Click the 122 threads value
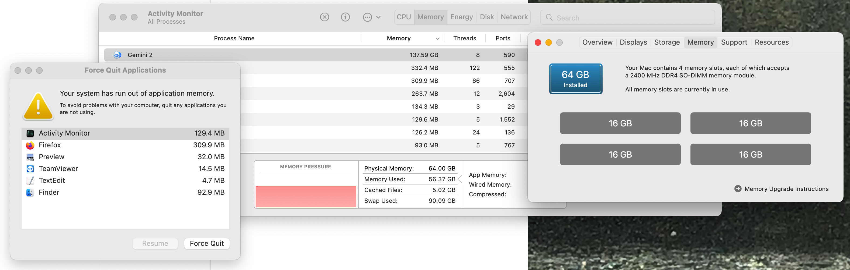850x270 pixels. coord(475,68)
